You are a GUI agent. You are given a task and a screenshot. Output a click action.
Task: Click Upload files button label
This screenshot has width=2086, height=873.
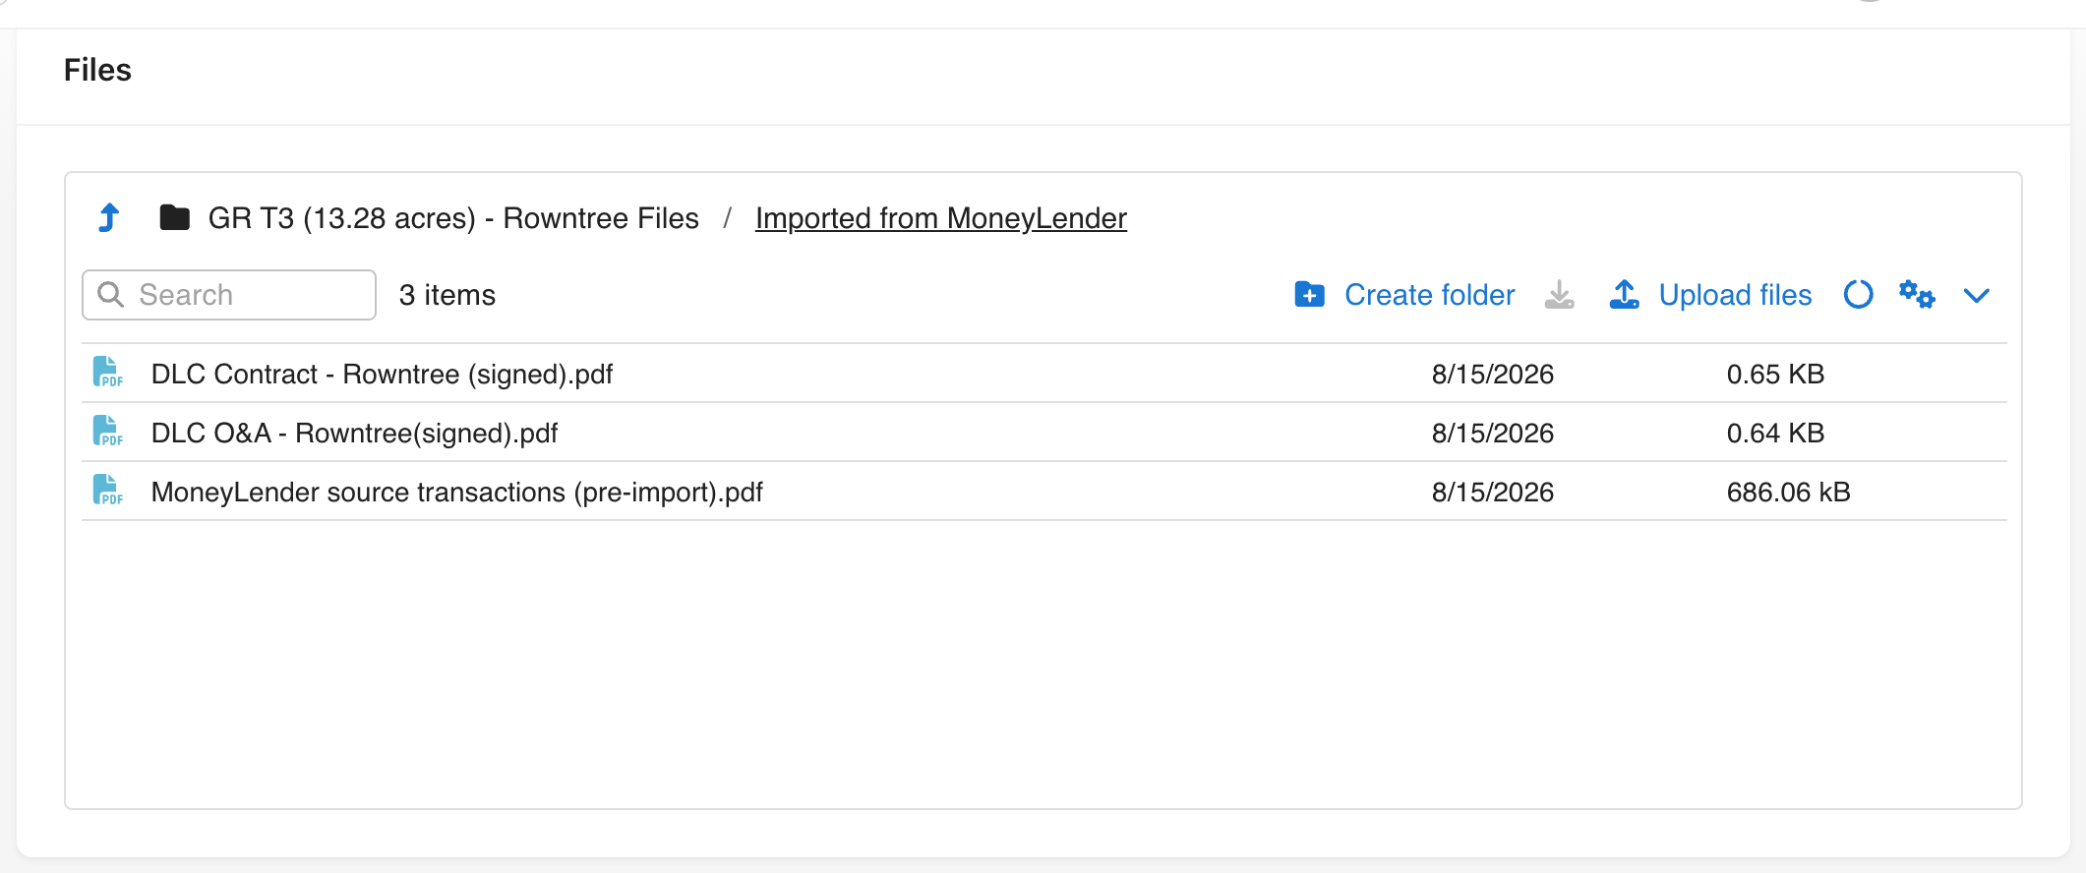pyautogui.click(x=1735, y=295)
